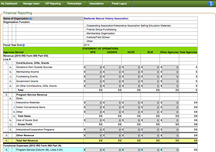This screenshot has height=152, width=216.
Task: Click NPS field for Donations from Outside Sources
Action: tap(94, 67)
